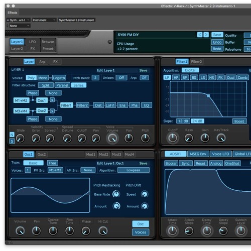Choose the HP filter type

point(176,77)
